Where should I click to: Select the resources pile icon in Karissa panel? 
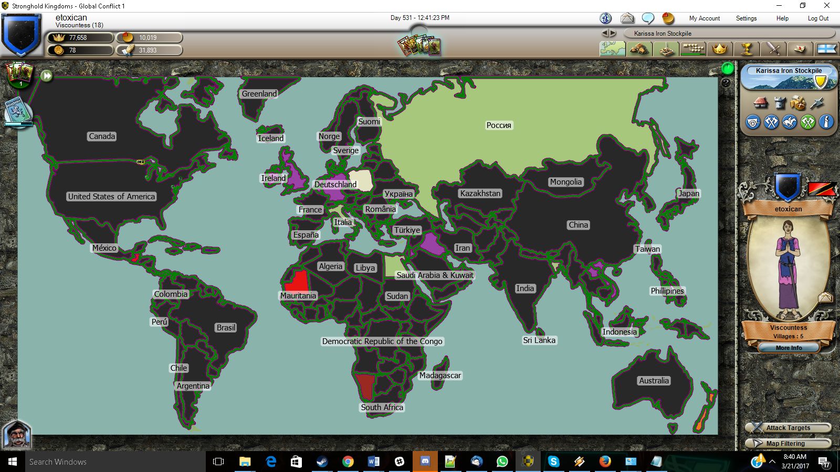pyautogui.click(x=798, y=103)
